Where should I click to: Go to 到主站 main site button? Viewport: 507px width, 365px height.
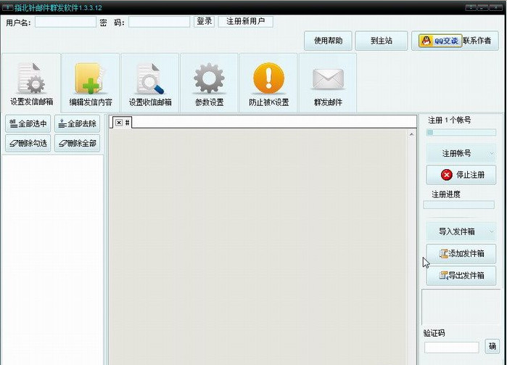(x=382, y=41)
